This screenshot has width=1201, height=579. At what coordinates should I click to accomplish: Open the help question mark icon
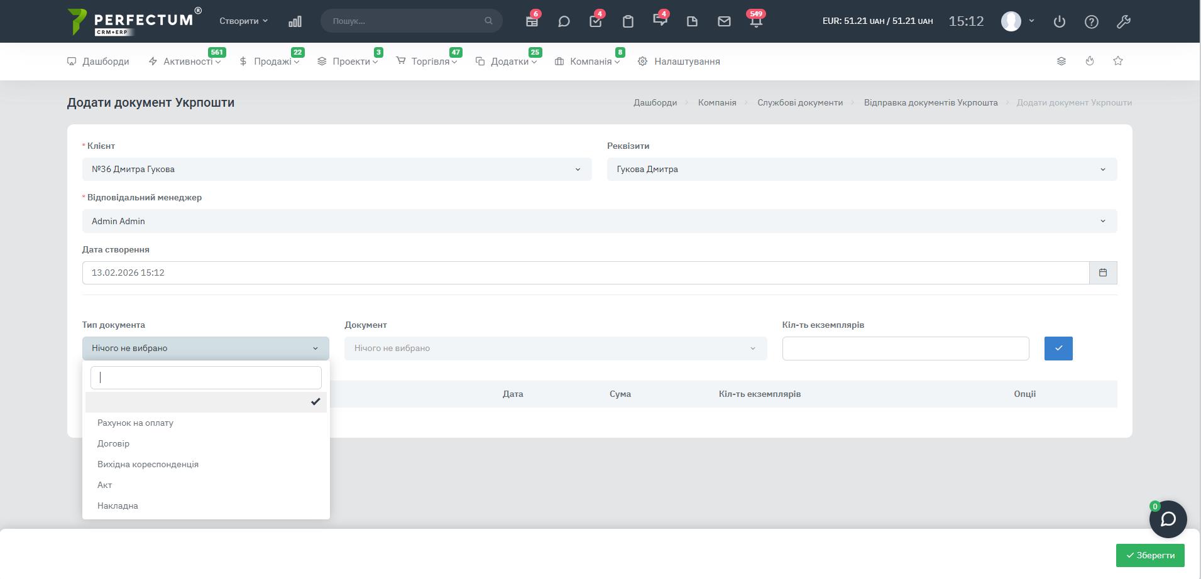(1092, 21)
